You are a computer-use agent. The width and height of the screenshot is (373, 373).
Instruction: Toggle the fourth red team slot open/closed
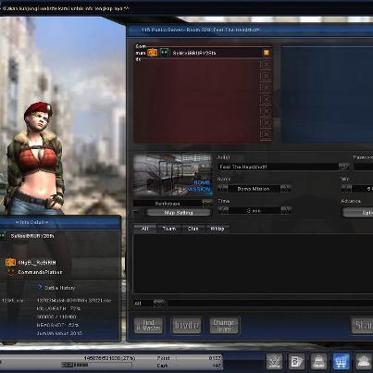point(266,99)
